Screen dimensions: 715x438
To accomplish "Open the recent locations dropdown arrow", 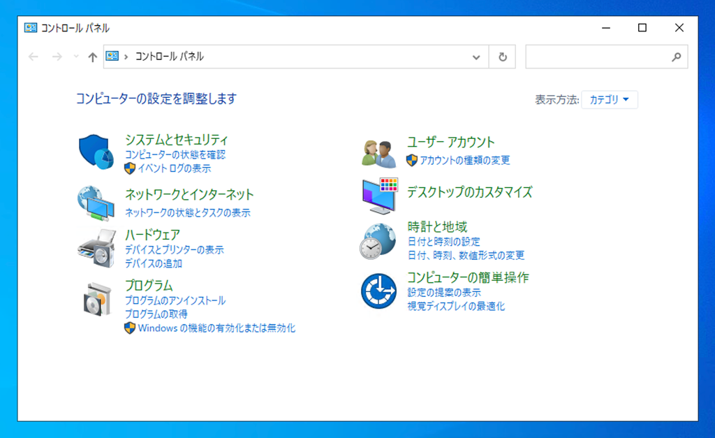I will tap(76, 57).
